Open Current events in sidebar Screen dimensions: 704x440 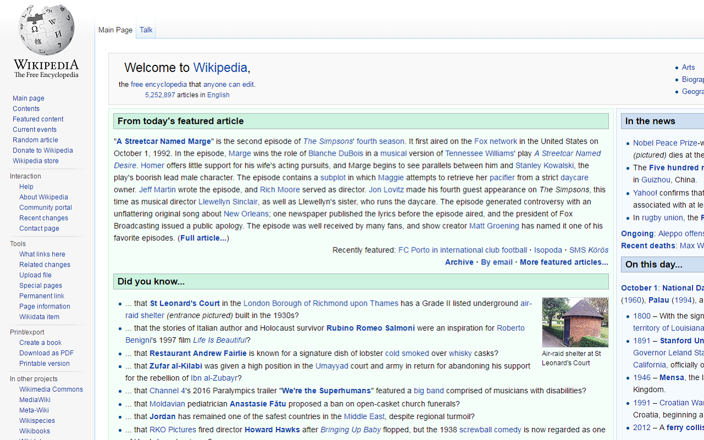click(x=35, y=130)
